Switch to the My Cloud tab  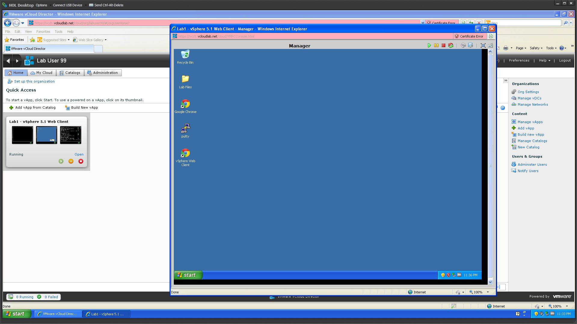[x=41, y=73]
